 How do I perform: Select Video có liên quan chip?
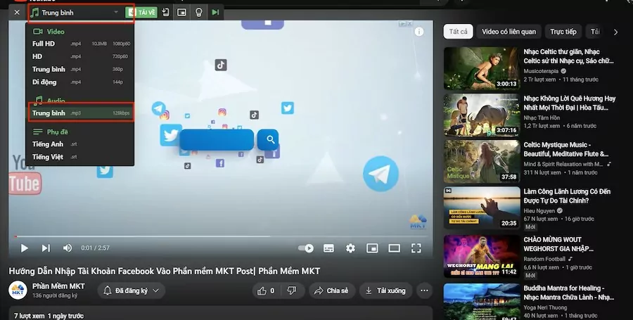coord(509,32)
